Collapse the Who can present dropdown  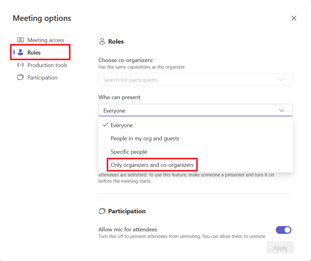coord(281,110)
